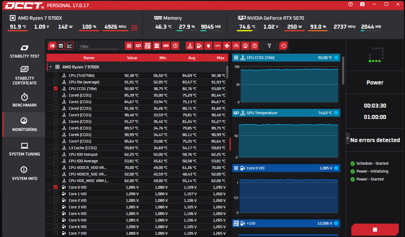Open the System Tuning section

click(25, 149)
